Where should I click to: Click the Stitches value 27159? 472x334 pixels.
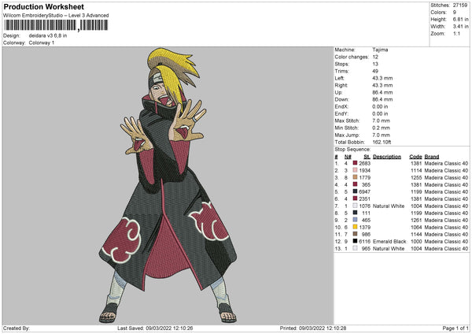click(460, 6)
